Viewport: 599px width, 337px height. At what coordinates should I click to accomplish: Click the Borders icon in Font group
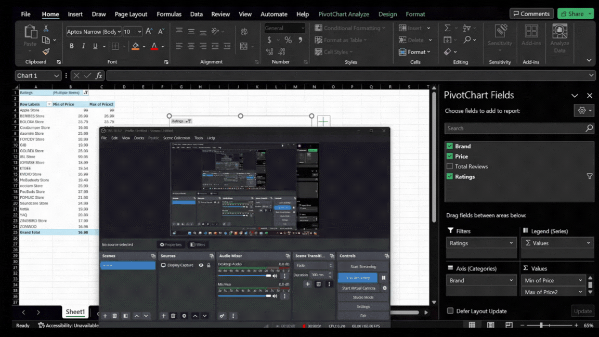tap(115, 46)
